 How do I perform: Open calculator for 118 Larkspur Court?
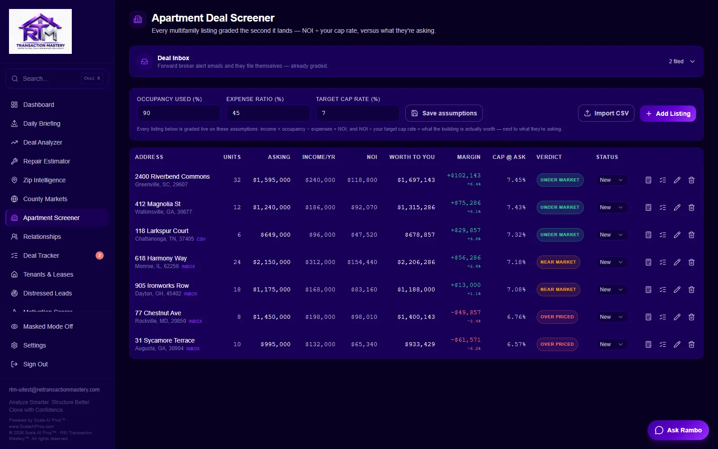click(648, 235)
